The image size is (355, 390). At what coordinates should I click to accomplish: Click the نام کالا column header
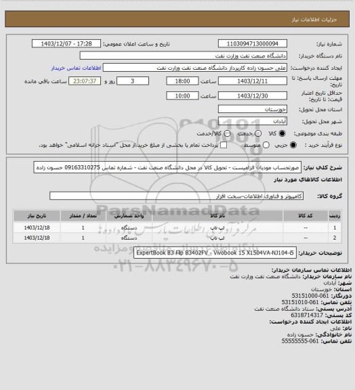217,216
